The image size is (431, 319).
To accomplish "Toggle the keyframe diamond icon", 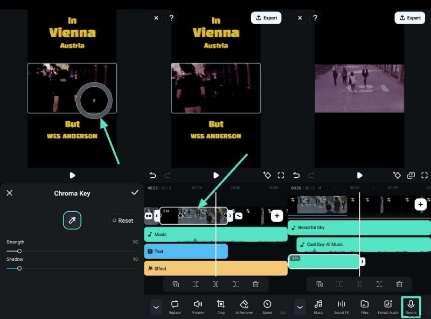I will pos(267,175).
